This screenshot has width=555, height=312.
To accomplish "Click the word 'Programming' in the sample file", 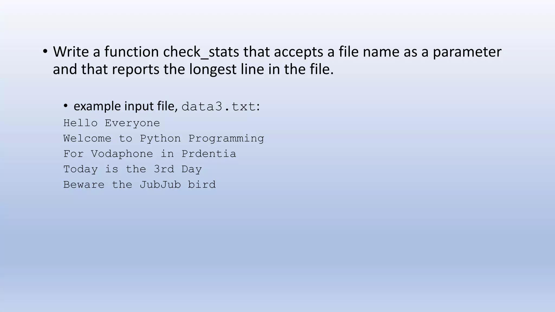I will point(226,139).
